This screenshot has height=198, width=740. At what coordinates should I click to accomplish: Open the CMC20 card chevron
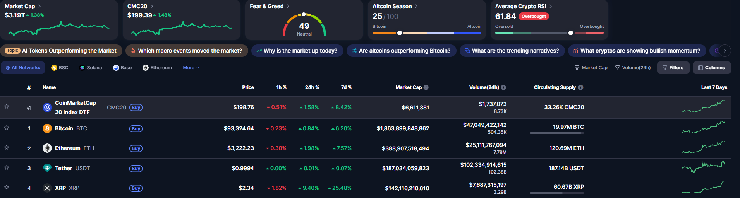point(152,6)
